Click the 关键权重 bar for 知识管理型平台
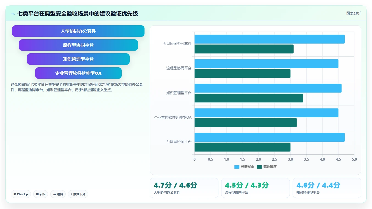This screenshot has width=372, height=209. [x=268, y=88]
